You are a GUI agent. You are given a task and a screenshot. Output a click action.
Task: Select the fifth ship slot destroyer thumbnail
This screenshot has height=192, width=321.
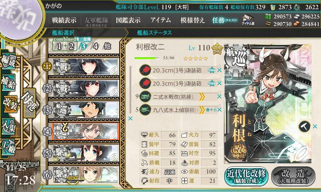click(86, 153)
